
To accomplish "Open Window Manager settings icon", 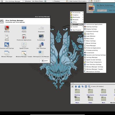I will [x=7, y=54].
